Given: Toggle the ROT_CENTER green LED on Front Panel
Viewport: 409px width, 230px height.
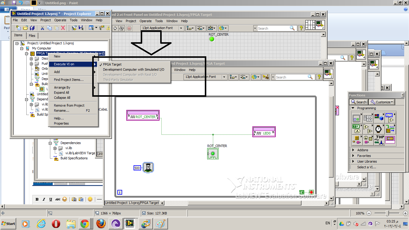Looking at the screenshot, I should pyautogui.click(x=212, y=39).
